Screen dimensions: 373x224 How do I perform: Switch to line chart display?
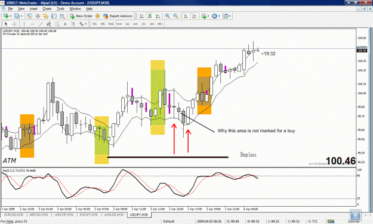(158, 16)
